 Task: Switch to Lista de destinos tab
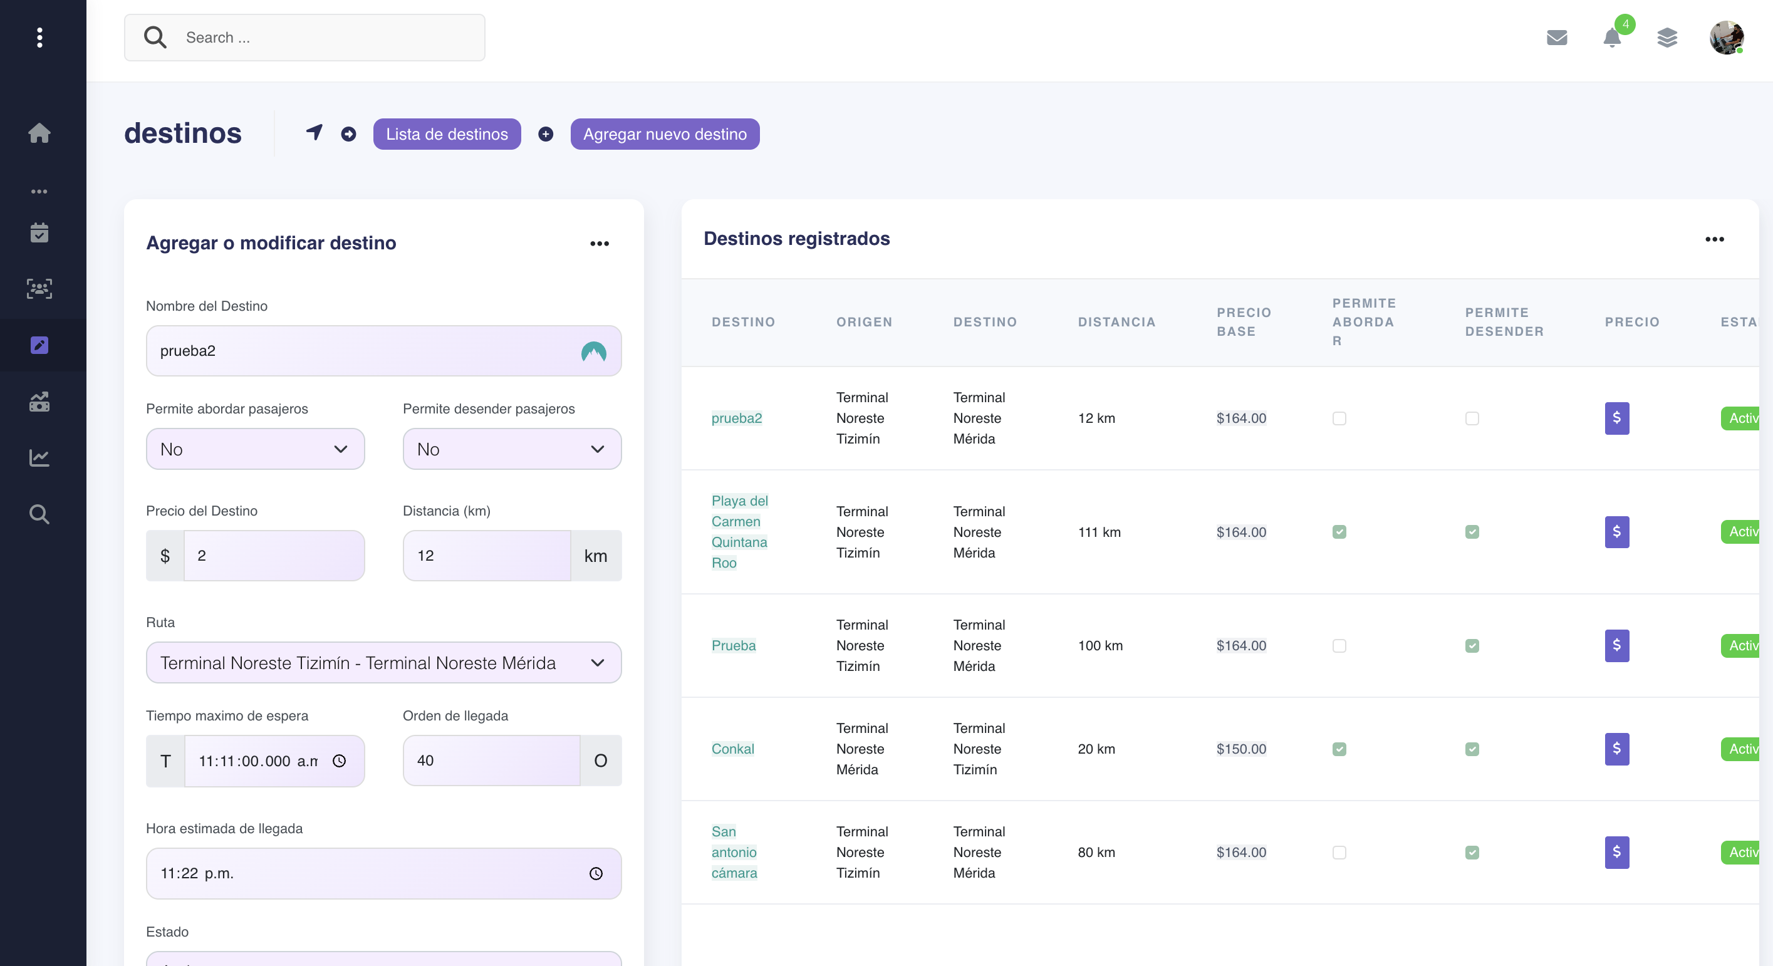click(x=447, y=134)
